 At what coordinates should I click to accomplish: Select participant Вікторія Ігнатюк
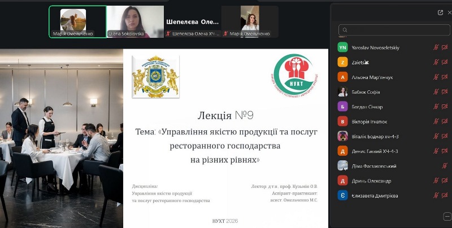(x=393, y=121)
